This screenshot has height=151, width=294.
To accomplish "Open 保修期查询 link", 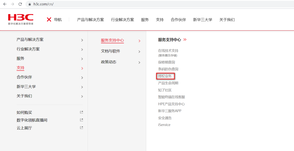I will [x=167, y=62].
